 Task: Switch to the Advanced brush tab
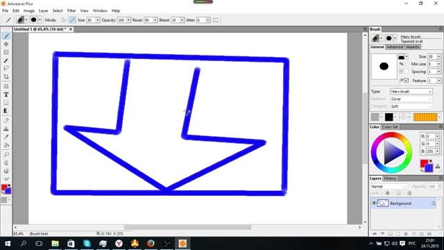[395, 47]
